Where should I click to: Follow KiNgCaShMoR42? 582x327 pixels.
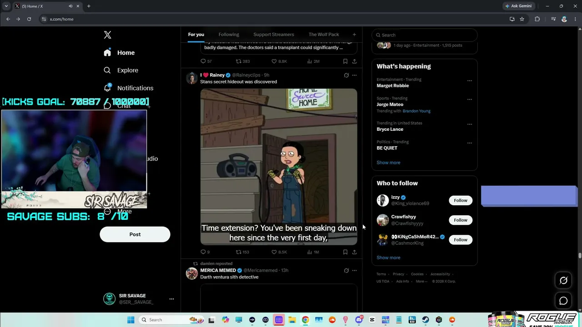pyautogui.click(x=461, y=240)
